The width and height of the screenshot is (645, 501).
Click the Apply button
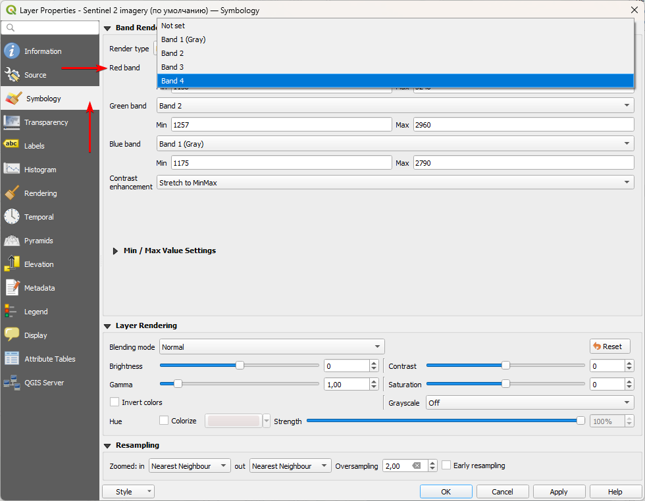558,492
